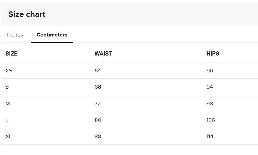Click hips value 106 for L
The width and height of the screenshot is (258, 155).
tap(211, 120)
